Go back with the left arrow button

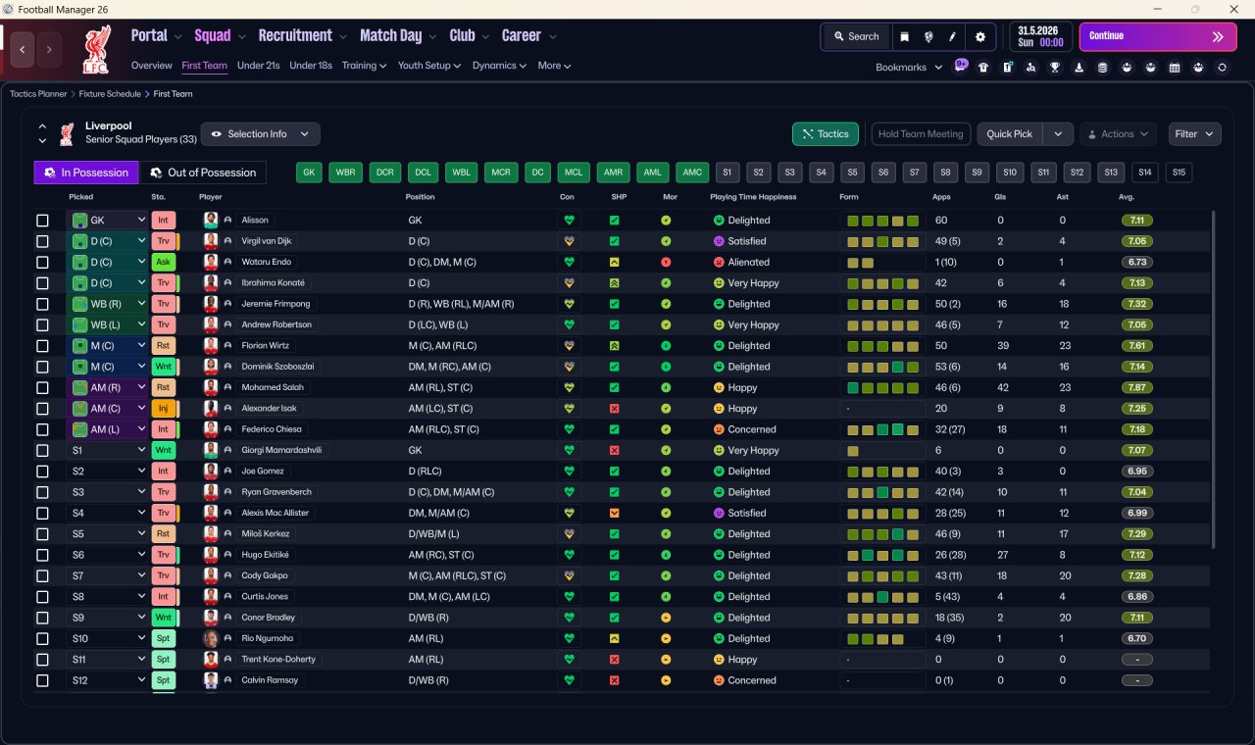pyautogui.click(x=23, y=49)
